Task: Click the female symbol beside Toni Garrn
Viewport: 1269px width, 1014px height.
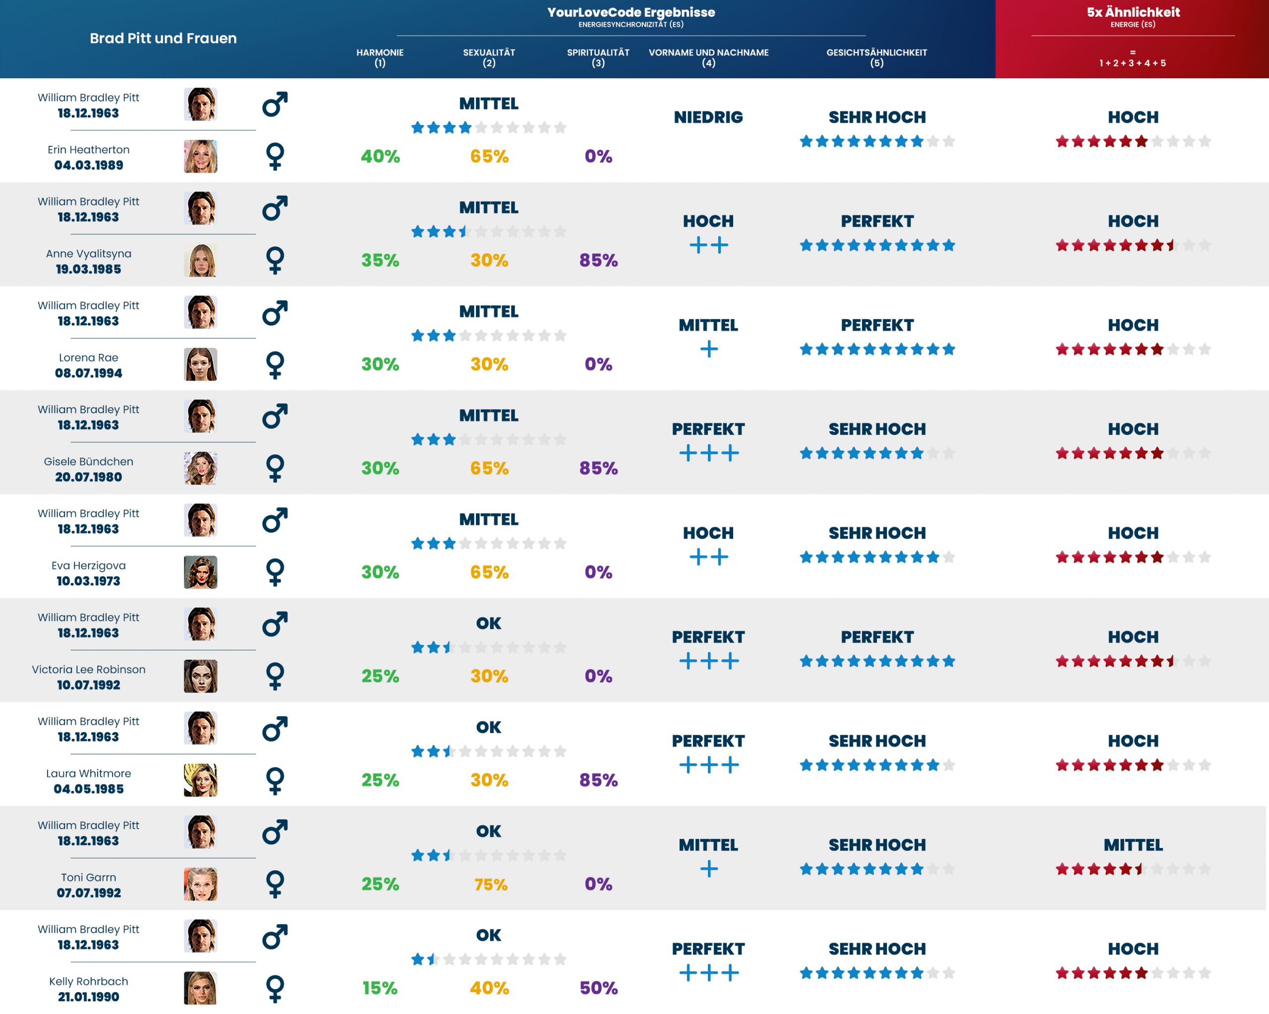Action: [x=275, y=884]
